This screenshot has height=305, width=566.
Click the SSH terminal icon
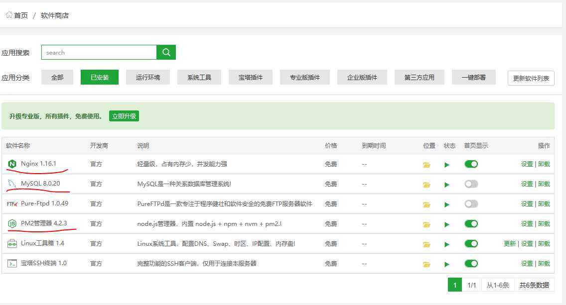12,264
